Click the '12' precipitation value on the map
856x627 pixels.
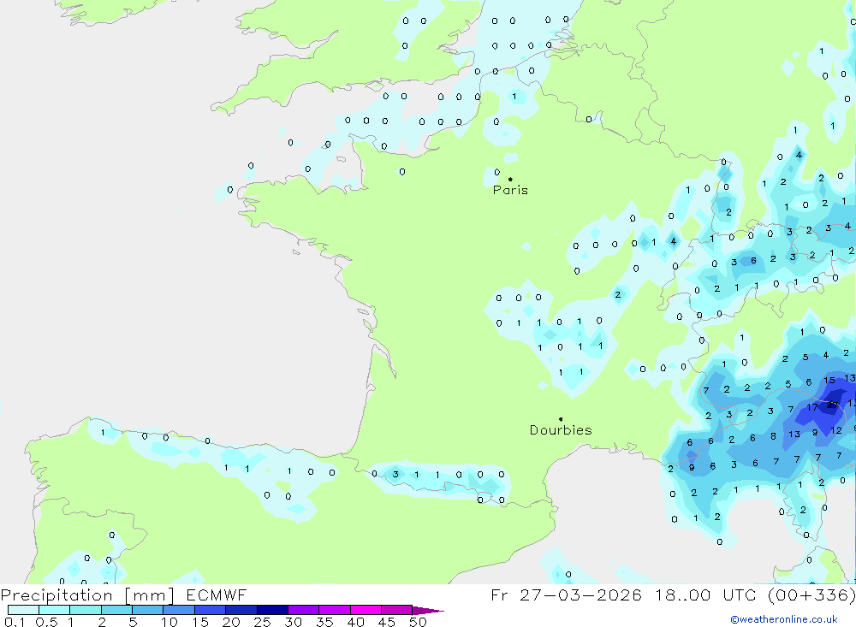click(835, 430)
